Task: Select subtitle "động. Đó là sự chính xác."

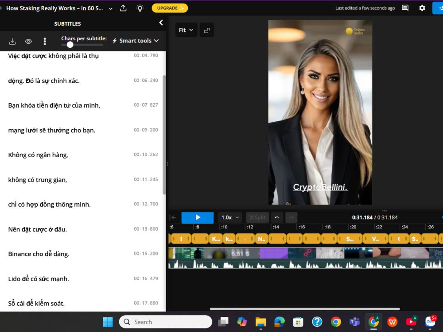Action: [x=44, y=81]
